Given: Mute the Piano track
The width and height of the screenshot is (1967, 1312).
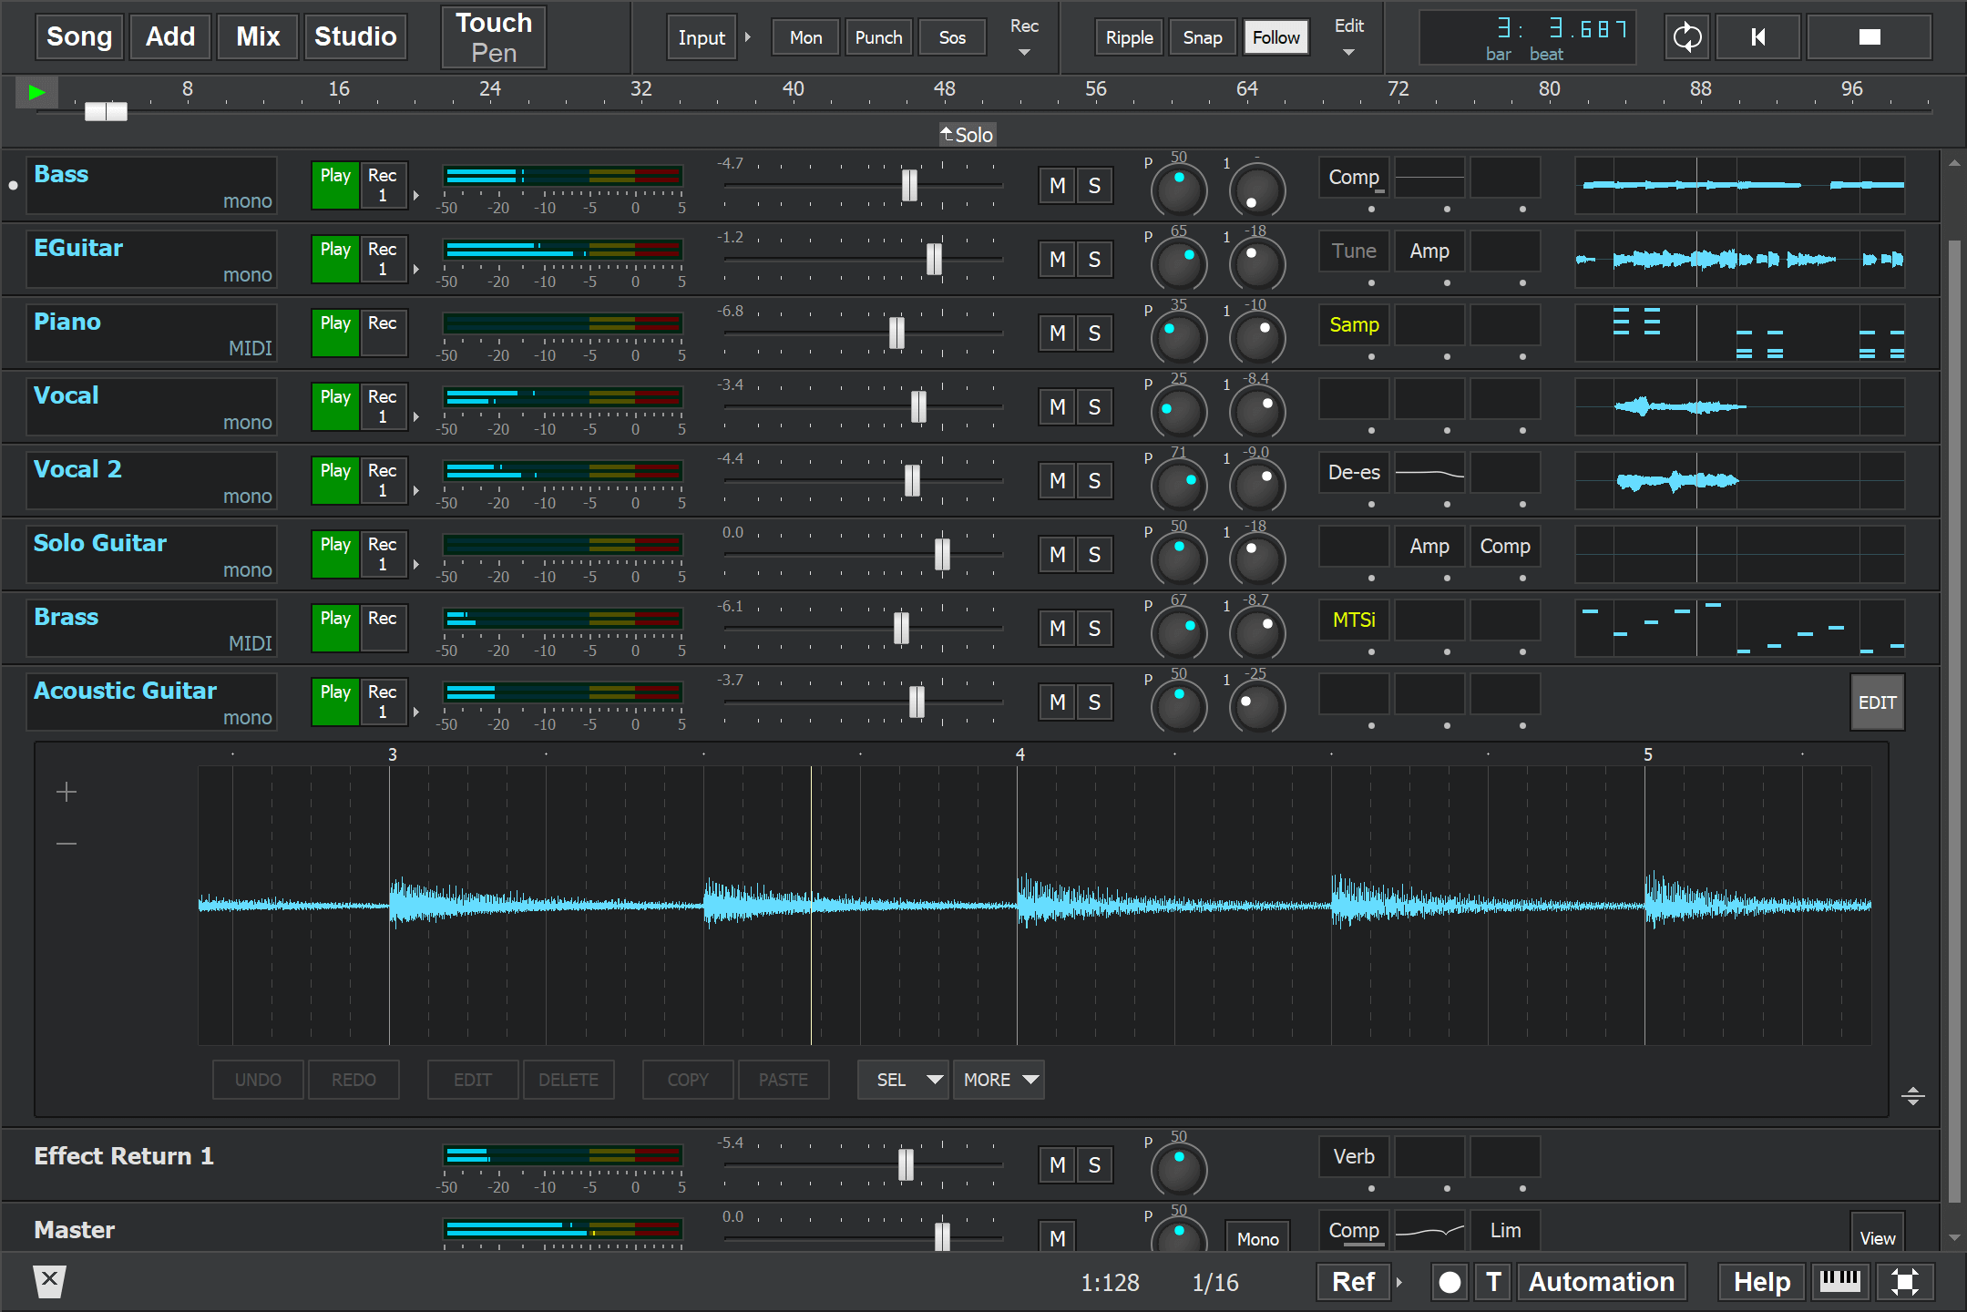Looking at the screenshot, I should pyautogui.click(x=1057, y=333).
